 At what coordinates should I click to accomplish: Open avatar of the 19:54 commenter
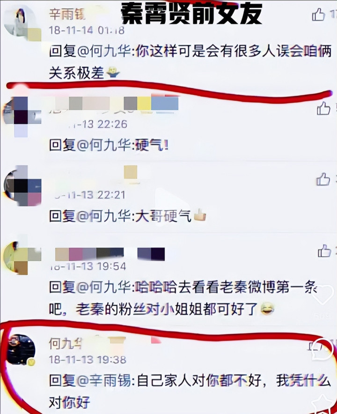click(x=22, y=258)
